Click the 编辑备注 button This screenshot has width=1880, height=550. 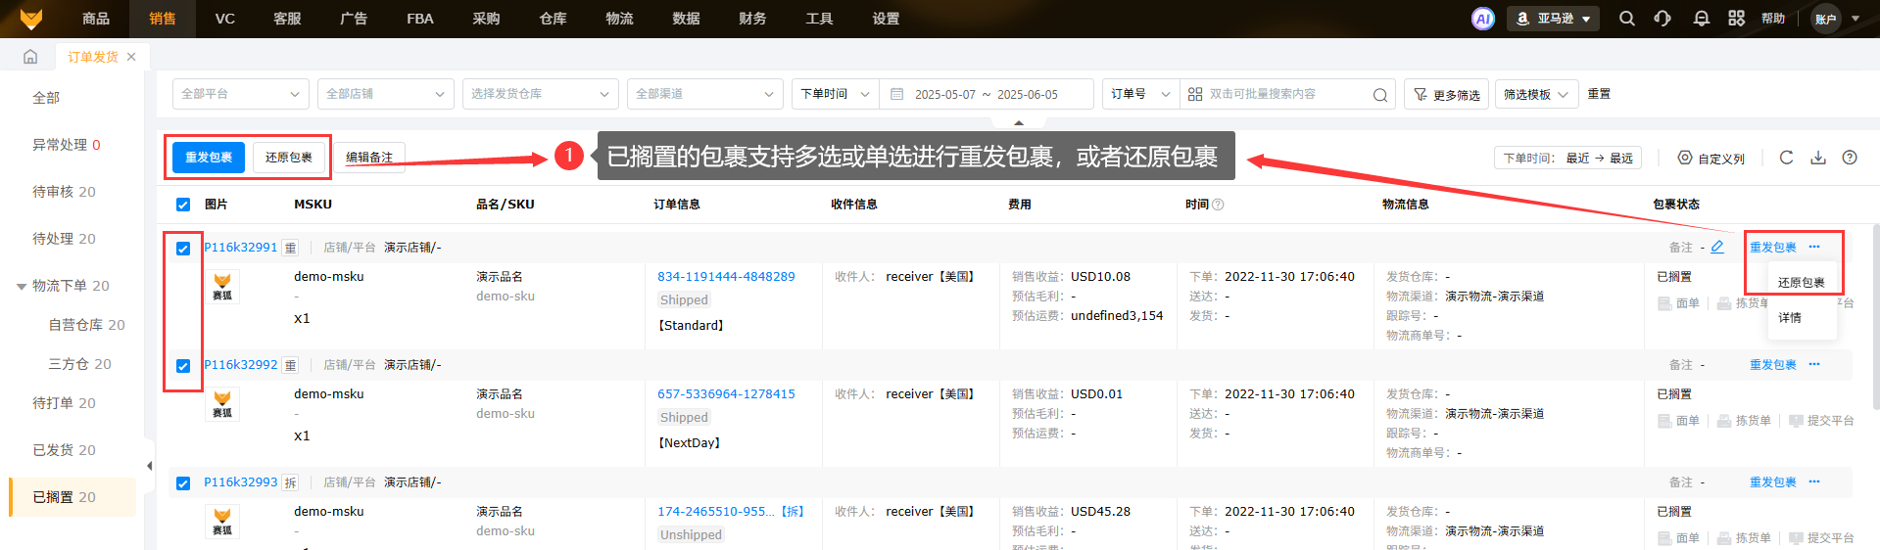coord(369,158)
